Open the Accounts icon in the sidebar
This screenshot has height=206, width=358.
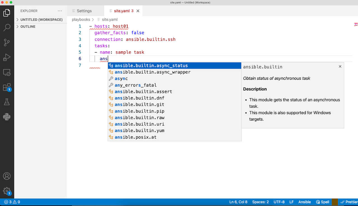[7, 176]
